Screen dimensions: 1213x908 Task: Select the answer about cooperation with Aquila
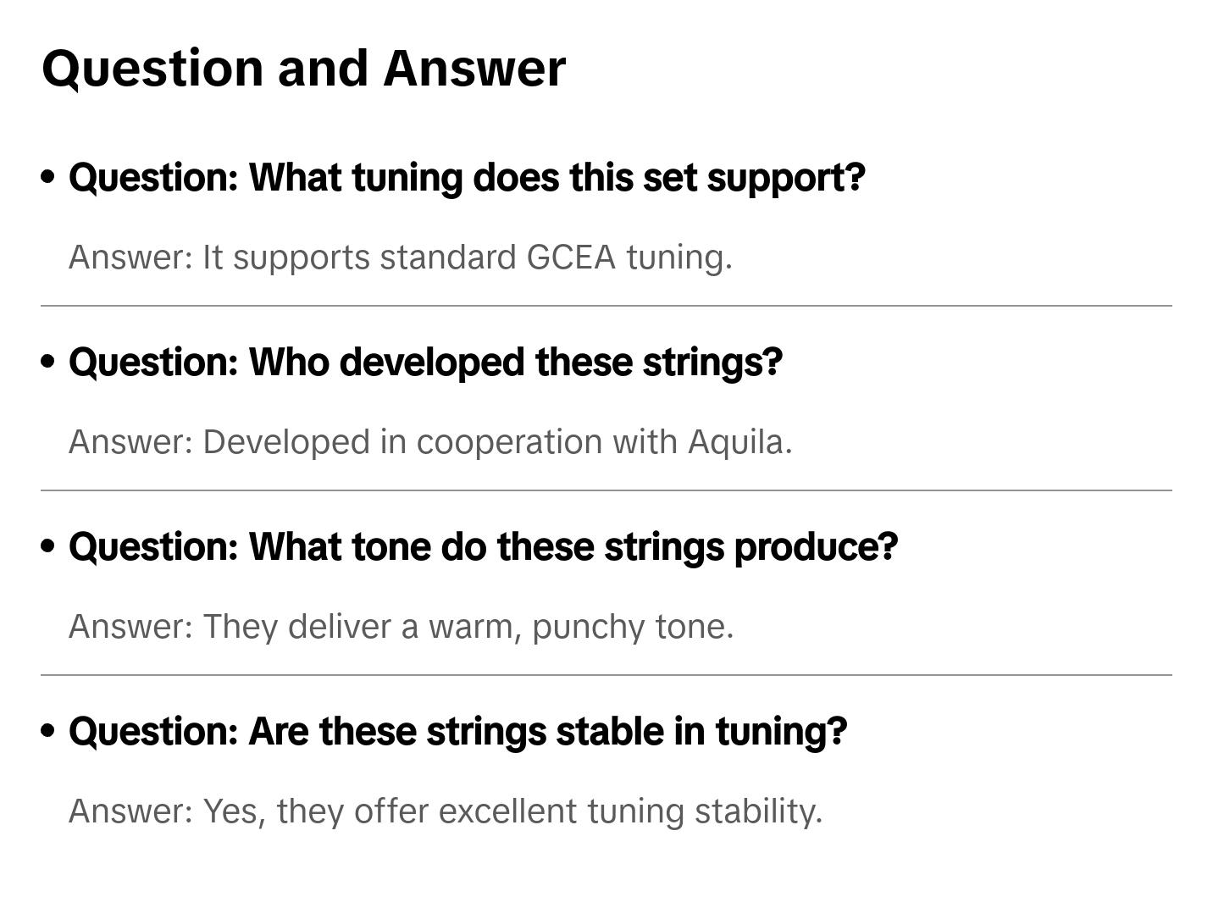[430, 442]
